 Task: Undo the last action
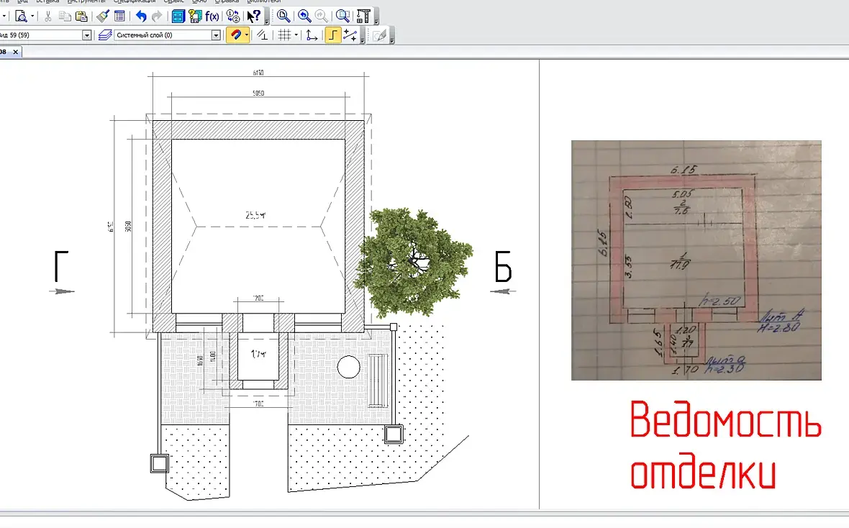(x=141, y=17)
